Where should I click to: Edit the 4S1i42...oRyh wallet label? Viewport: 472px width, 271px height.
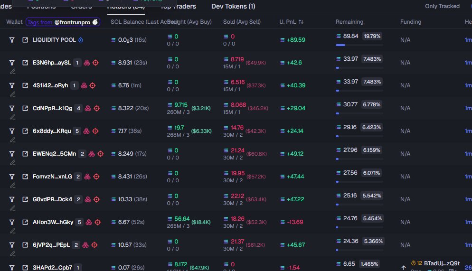(13, 94)
